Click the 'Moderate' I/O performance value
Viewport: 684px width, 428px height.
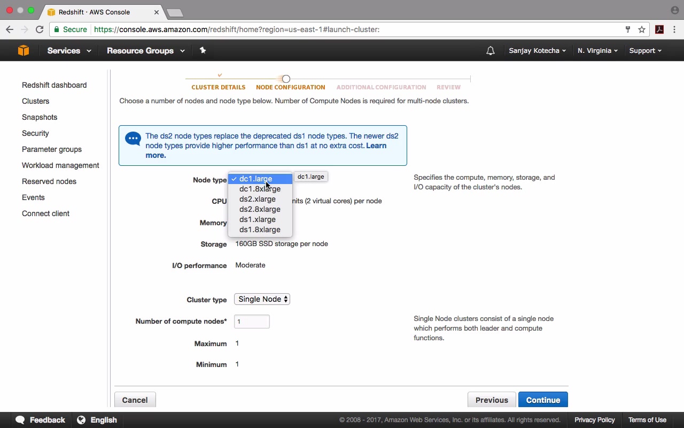coord(250,265)
